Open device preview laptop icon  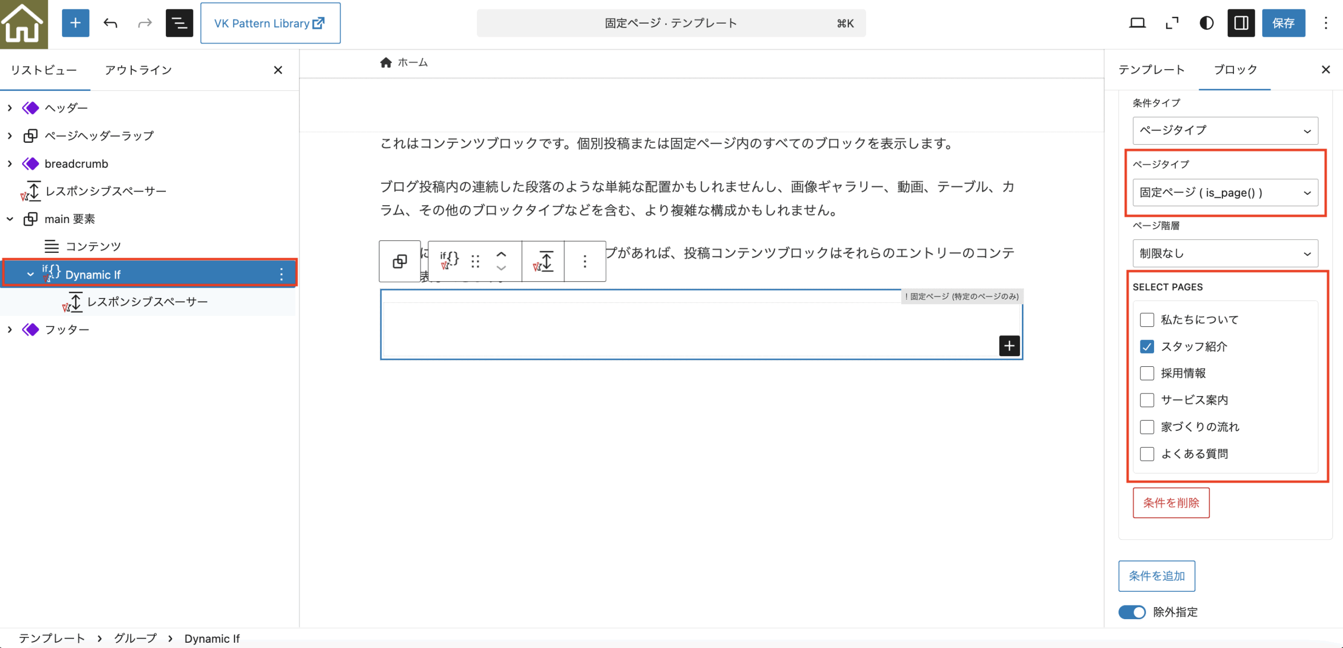tap(1137, 23)
